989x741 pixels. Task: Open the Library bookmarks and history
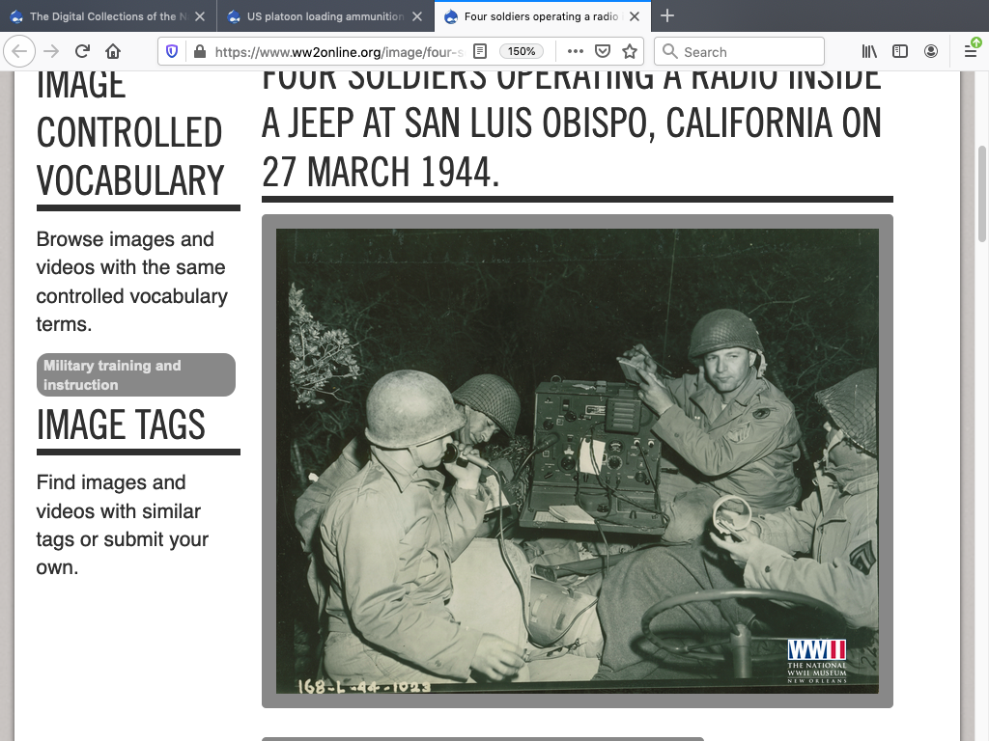(x=870, y=52)
